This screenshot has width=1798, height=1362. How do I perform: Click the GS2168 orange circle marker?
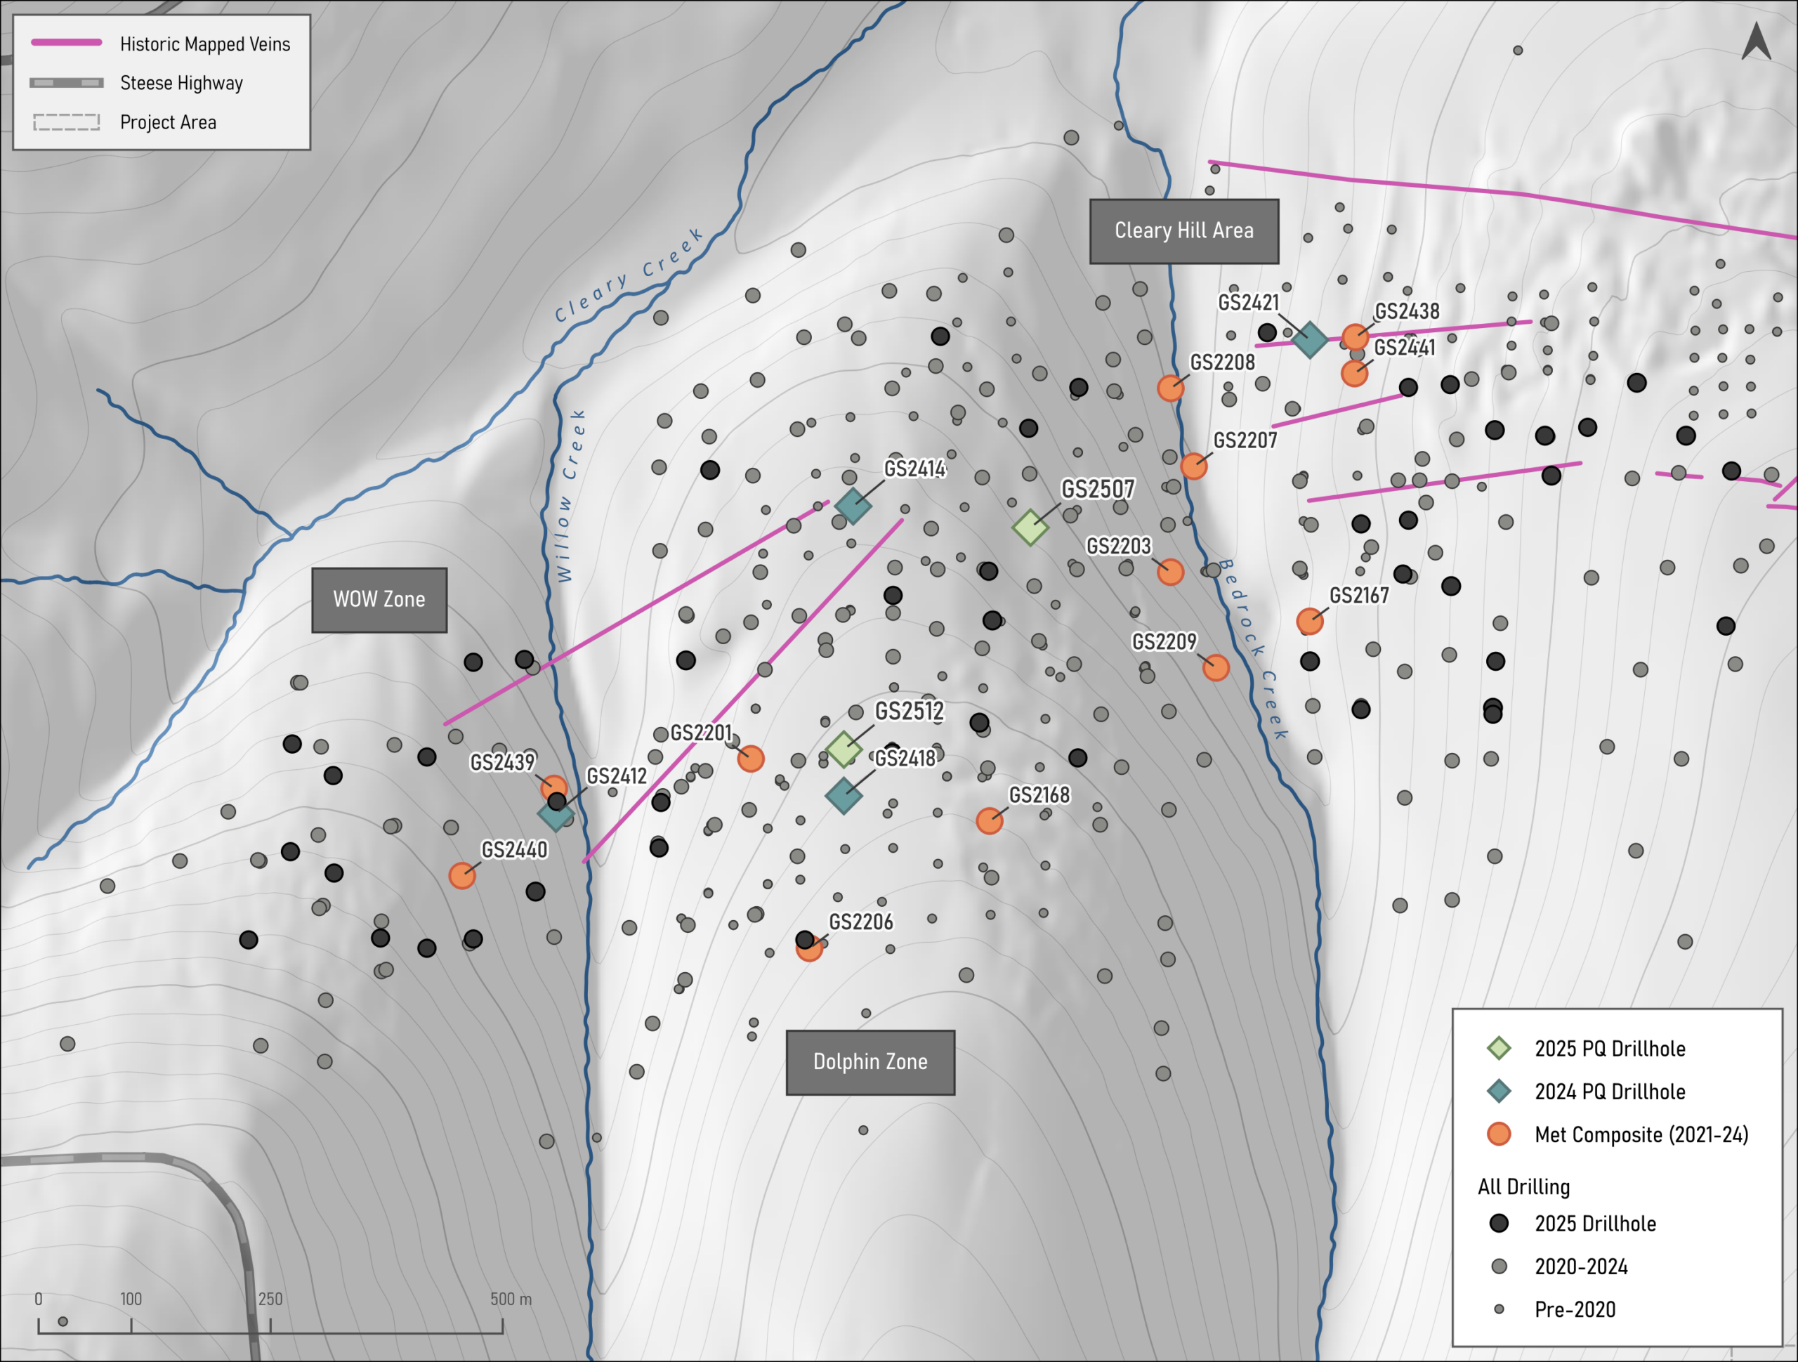(989, 820)
